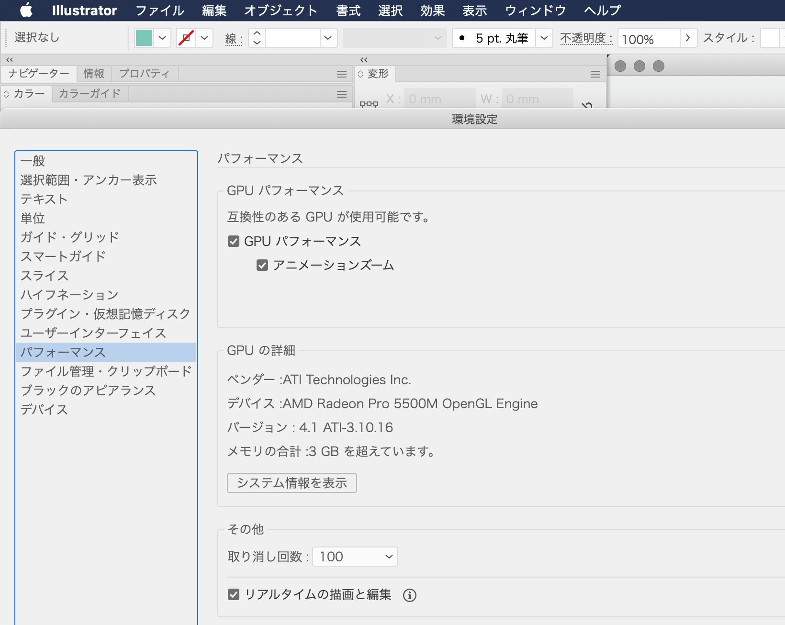
Task: Switch to the 情報 tab
Action: point(94,74)
